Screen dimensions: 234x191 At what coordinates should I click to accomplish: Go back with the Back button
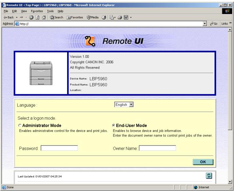click(9, 17)
